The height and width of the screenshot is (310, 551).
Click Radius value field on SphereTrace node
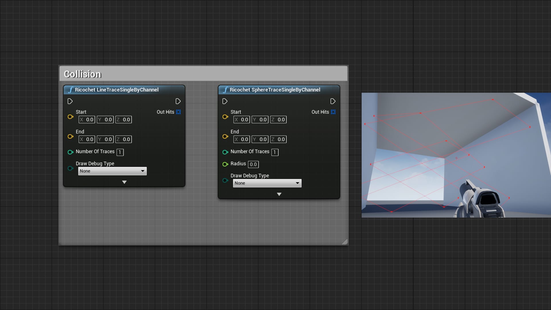(x=253, y=164)
